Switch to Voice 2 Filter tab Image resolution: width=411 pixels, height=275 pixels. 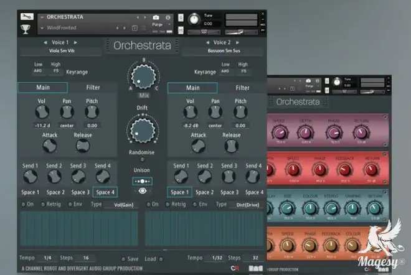242,88
